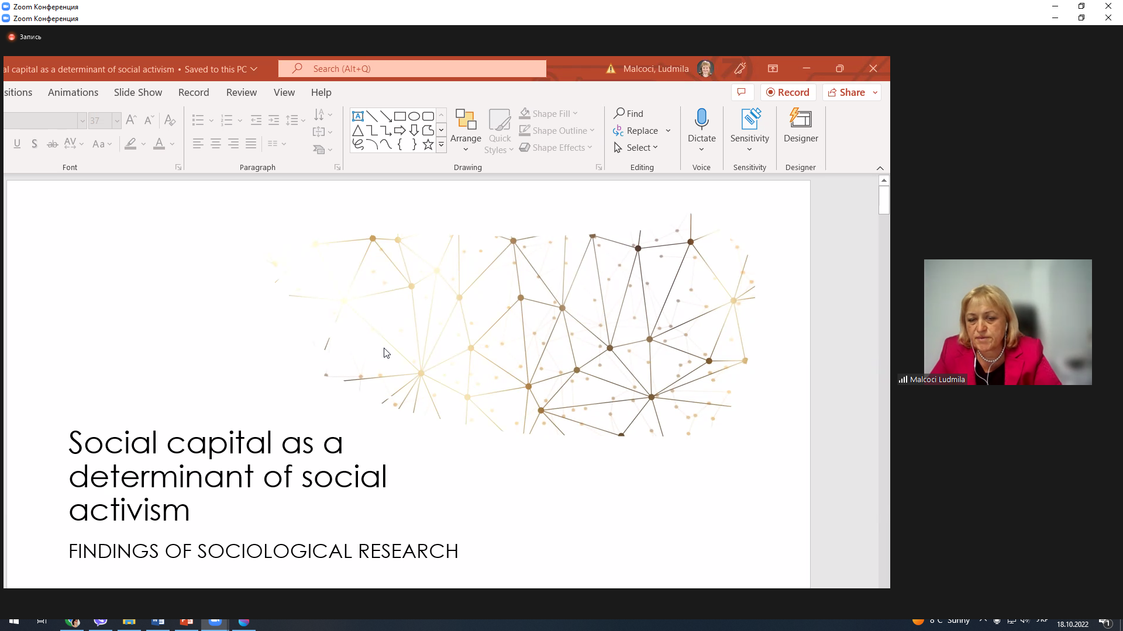Toggle numbered list

227,120
